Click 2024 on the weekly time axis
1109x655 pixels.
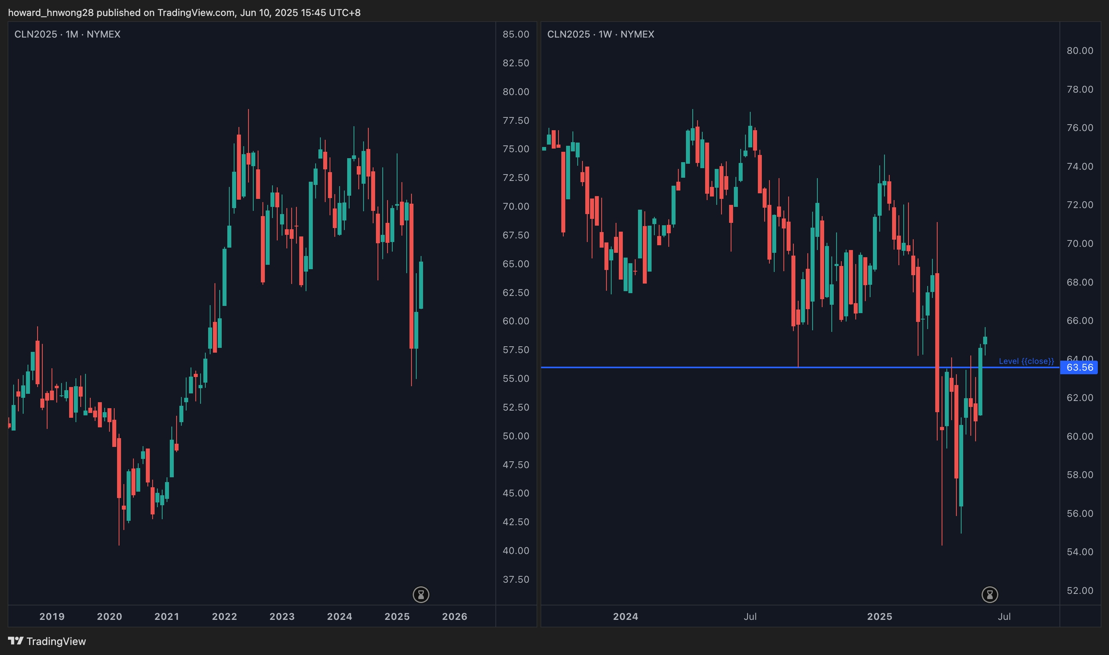click(625, 616)
